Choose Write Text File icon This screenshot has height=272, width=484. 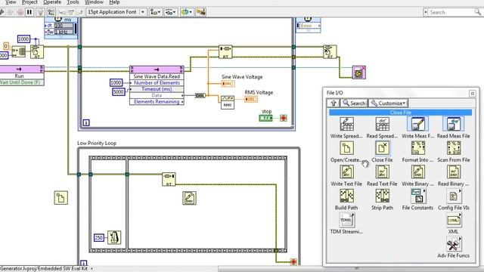pyautogui.click(x=346, y=172)
